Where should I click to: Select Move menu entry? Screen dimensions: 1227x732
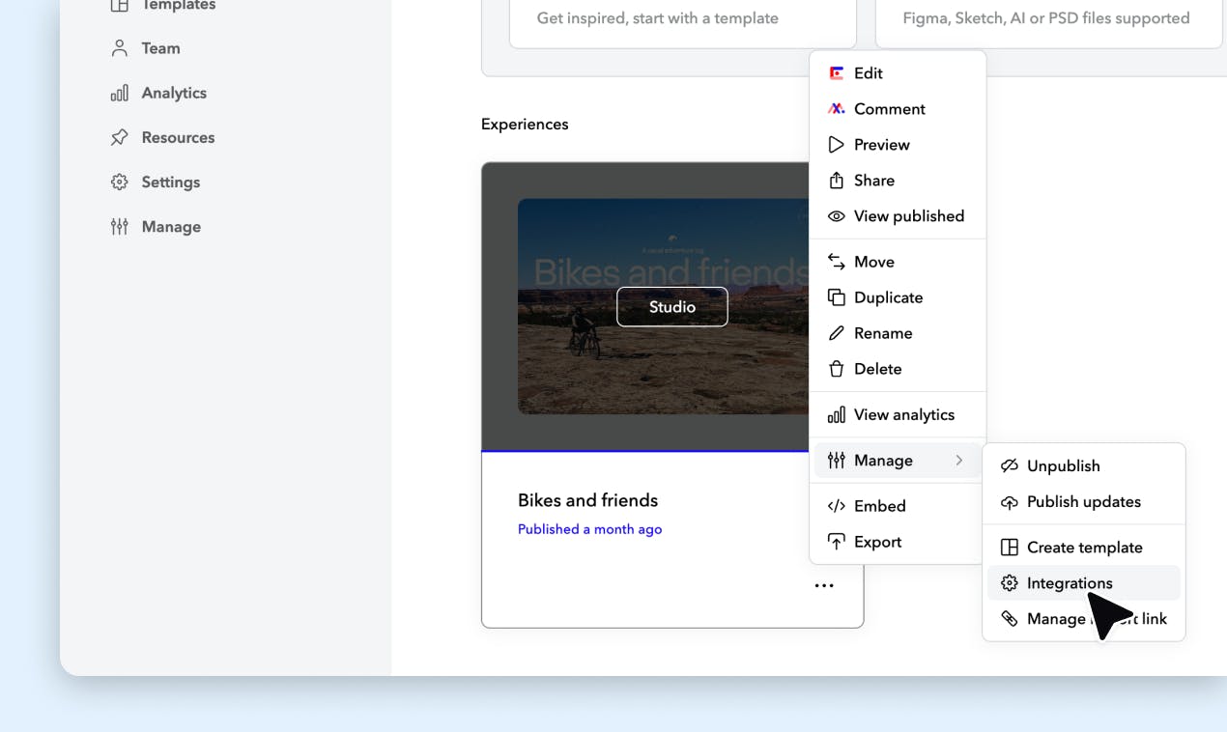(898, 262)
